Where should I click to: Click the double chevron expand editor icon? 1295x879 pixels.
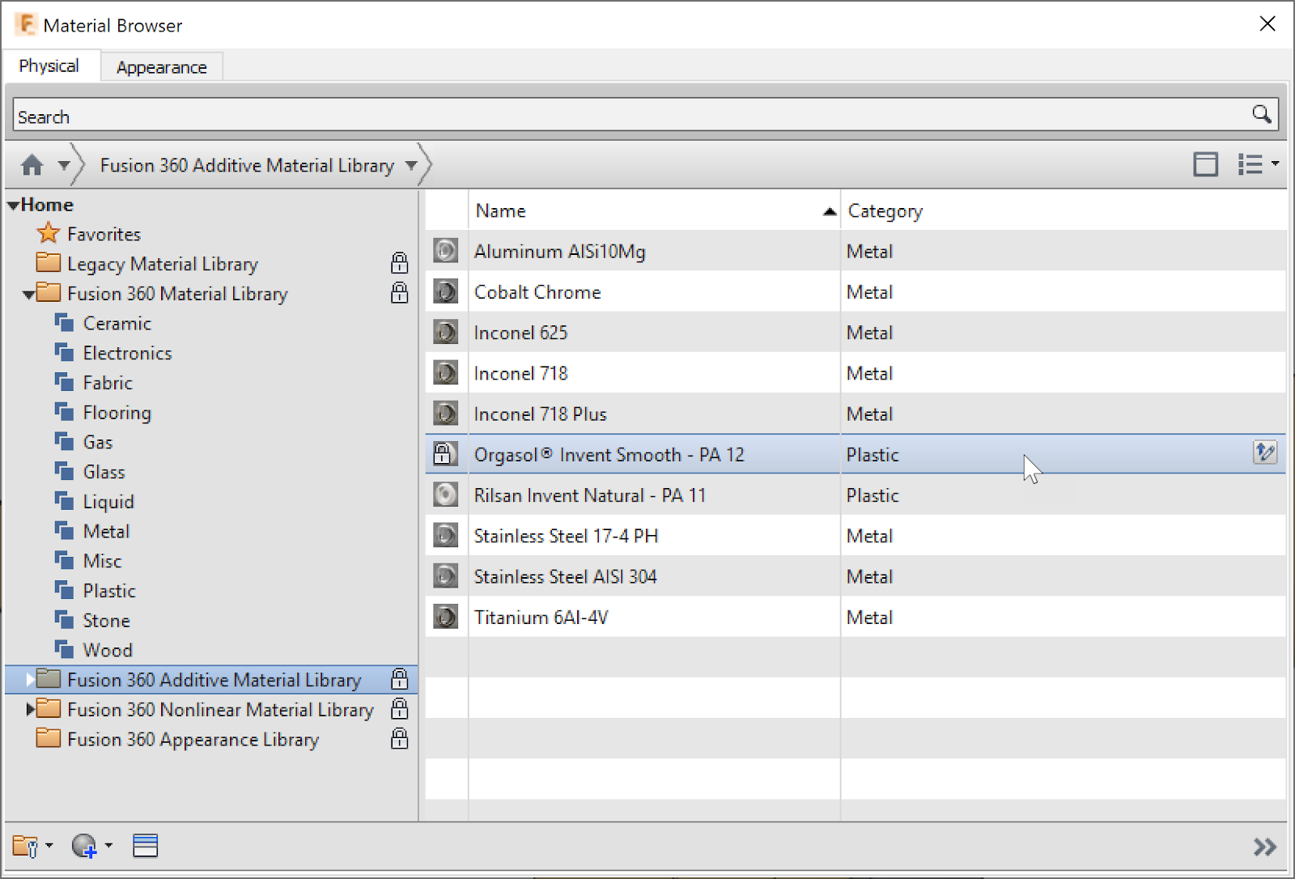[1264, 847]
